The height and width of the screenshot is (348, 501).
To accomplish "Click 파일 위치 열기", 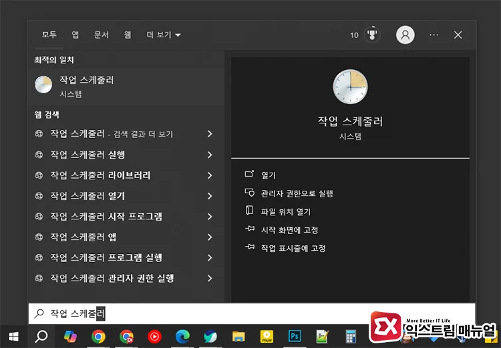I will pos(286,212).
